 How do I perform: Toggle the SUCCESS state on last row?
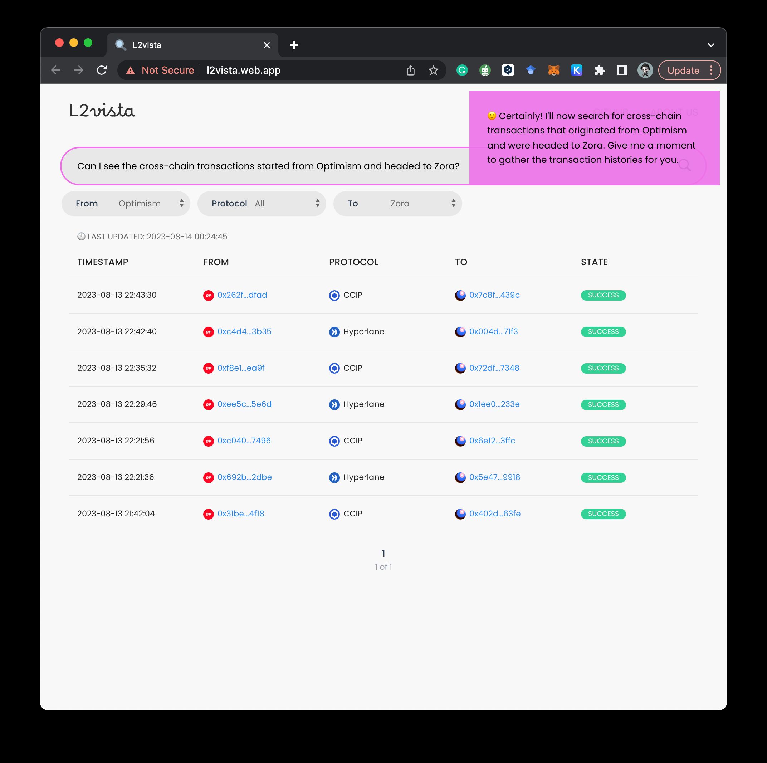point(602,514)
